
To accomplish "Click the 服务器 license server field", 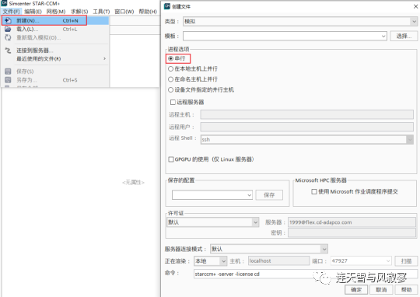I will [352, 222].
